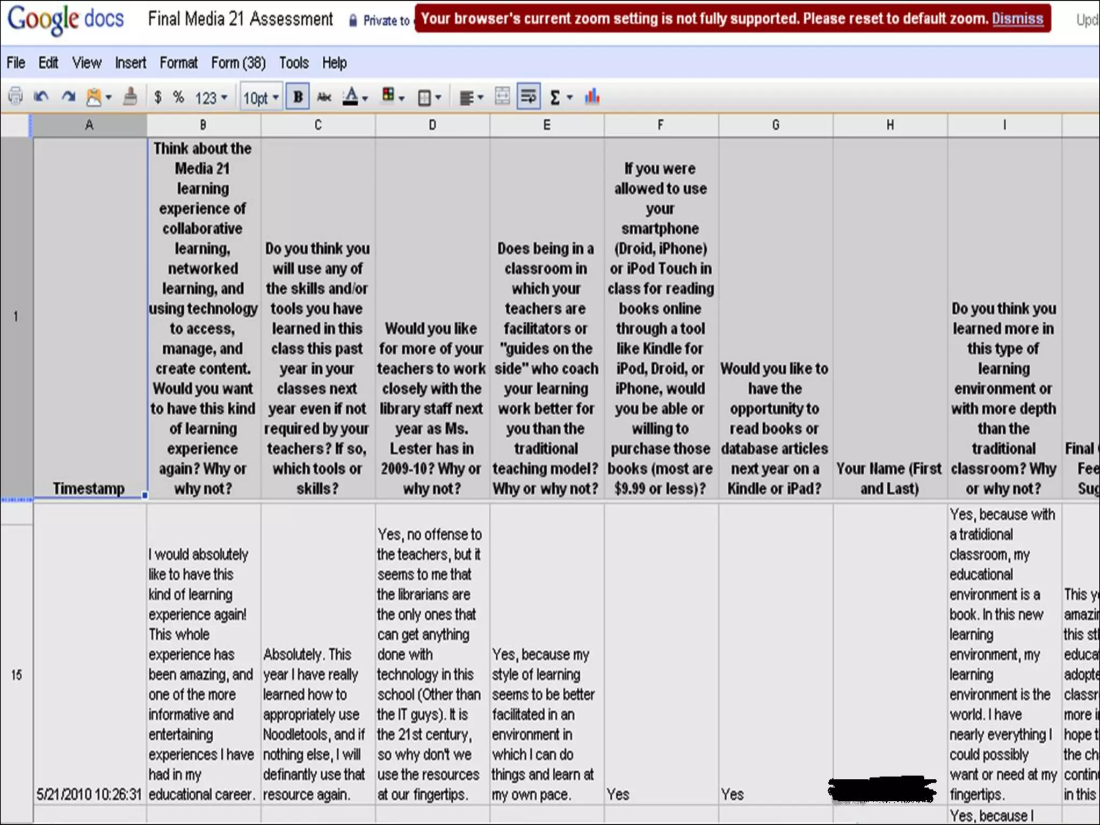Screen dimensions: 1100x825
Task: Format as currency with dollar icon
Action: pos(157,97)
